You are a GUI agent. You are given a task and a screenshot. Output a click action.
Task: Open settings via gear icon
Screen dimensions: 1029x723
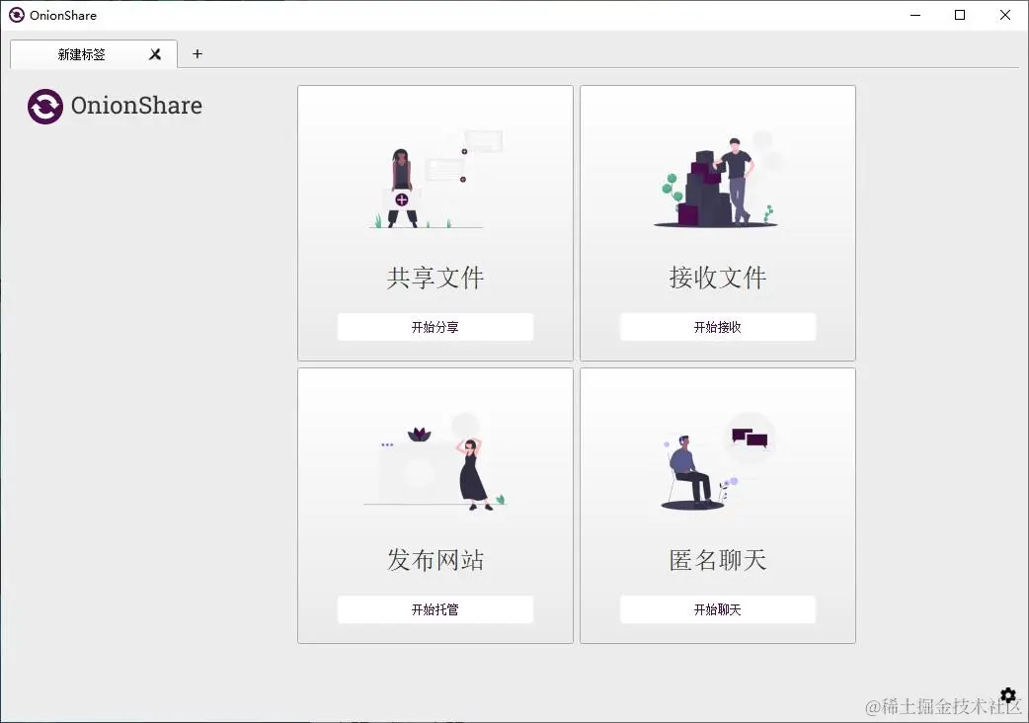click(1008, 694)
